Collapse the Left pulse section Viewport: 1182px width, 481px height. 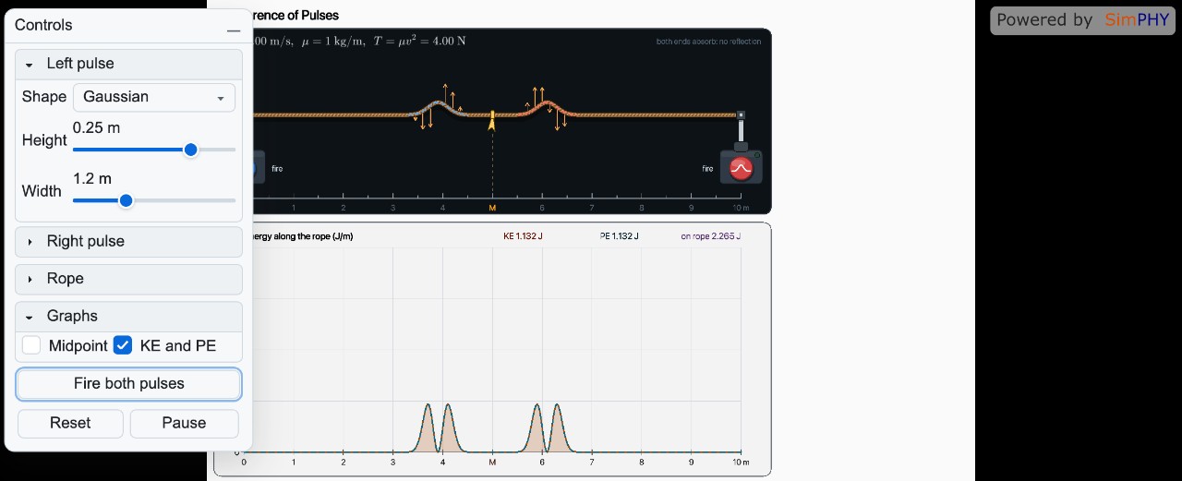(129, 64)
